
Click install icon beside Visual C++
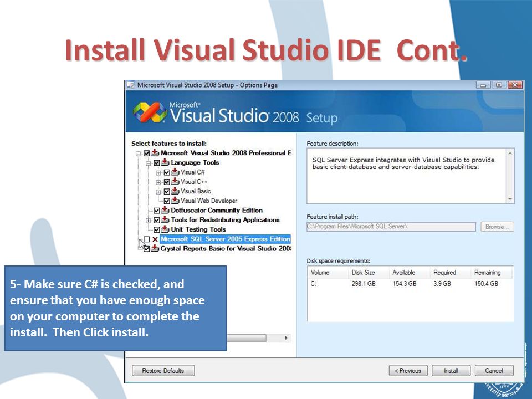[175, 182]
